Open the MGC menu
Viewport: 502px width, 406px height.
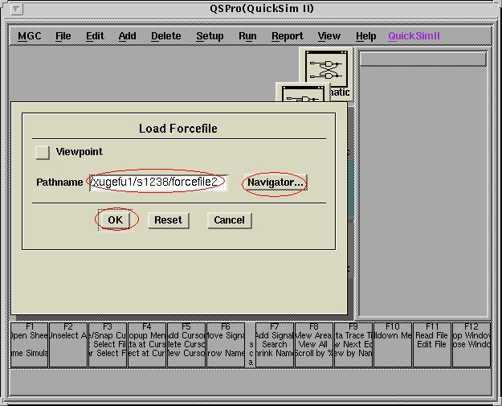coord(30,36)
